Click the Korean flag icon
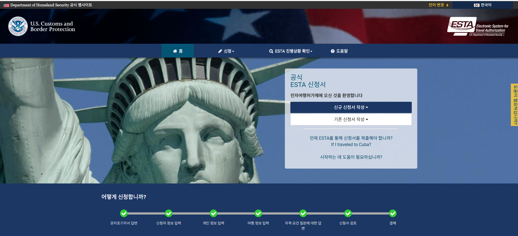 [476, 5]
